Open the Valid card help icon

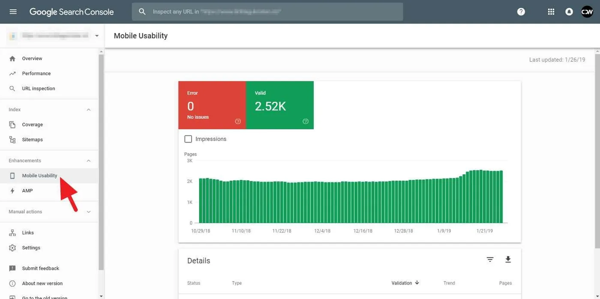(306, 121)
